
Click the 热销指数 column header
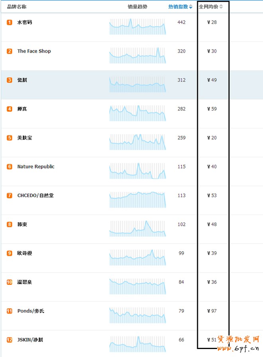tap(178, 7)
